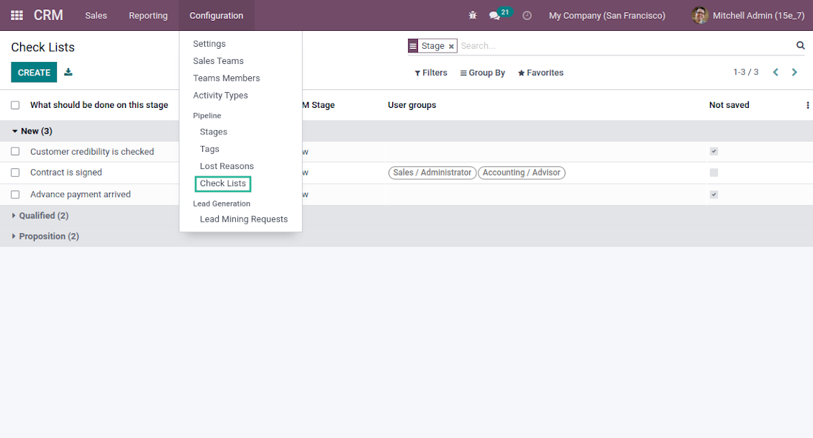Click the Stage group-by facet icon
This screenshot has height=438, width=813.
pyautogui.click(x=413, y=46)
